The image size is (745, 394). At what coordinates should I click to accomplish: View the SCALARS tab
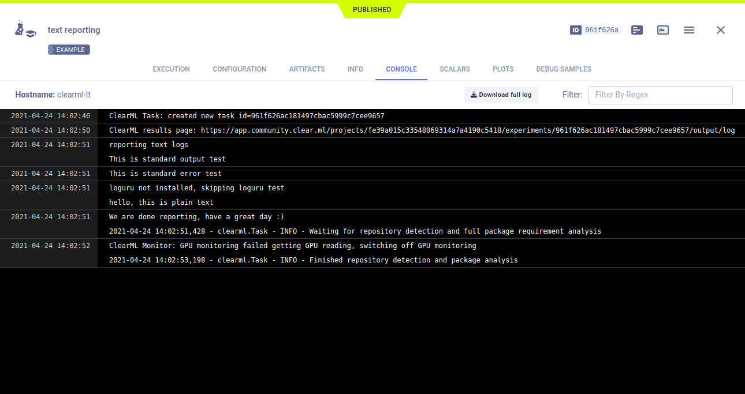(x=455, y=69)
